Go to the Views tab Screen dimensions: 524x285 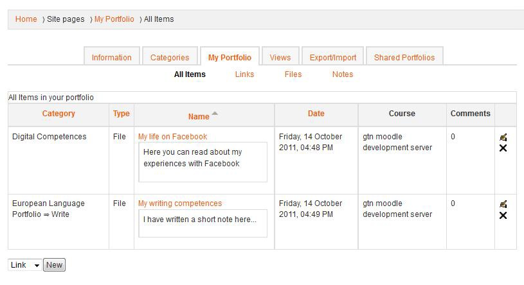(x=280, y=57)
